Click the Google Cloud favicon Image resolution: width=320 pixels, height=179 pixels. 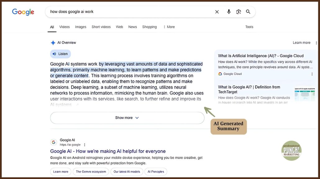220,74
